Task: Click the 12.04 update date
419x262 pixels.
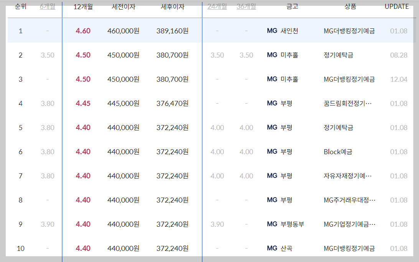Action: (399, 79)
